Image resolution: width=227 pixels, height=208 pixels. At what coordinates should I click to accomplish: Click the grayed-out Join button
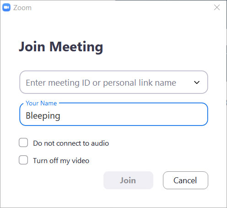click(128, 180)
